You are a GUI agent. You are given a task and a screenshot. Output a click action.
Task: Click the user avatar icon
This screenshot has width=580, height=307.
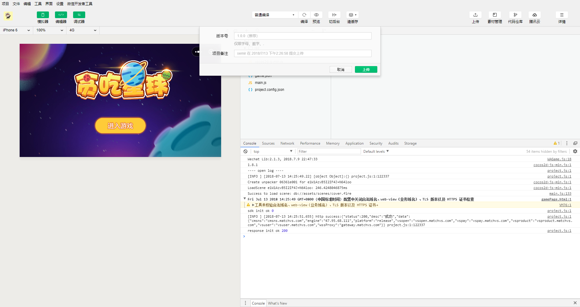point(8,16)
